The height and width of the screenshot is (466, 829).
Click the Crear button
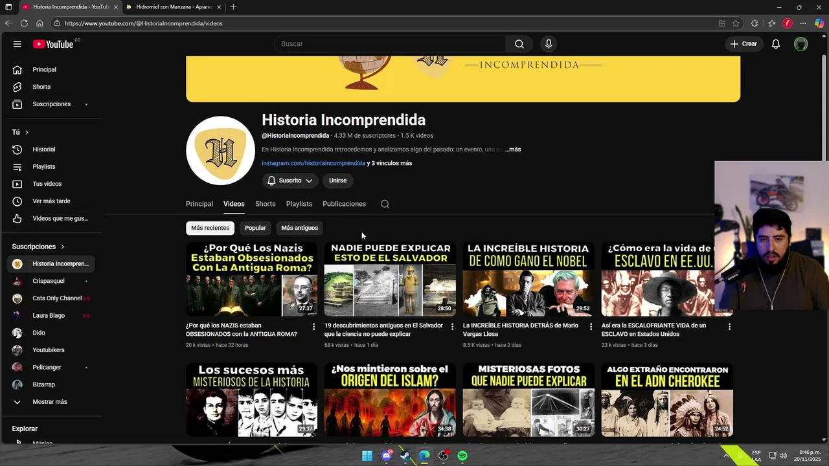click(744, 44)
